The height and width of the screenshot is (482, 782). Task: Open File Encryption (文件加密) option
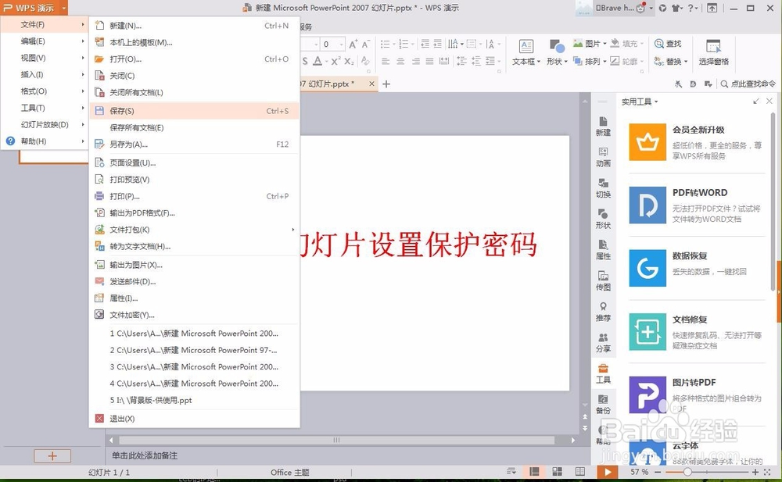pyautogui.click(x=195, y=315)
